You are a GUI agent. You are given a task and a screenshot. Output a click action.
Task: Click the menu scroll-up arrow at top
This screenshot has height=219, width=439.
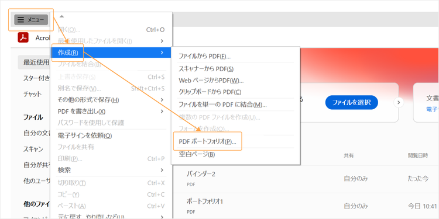tap(62, 16)
